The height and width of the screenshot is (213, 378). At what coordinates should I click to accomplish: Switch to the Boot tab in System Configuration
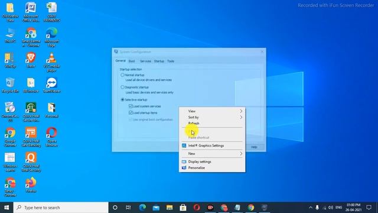click(x=132, y=61)
